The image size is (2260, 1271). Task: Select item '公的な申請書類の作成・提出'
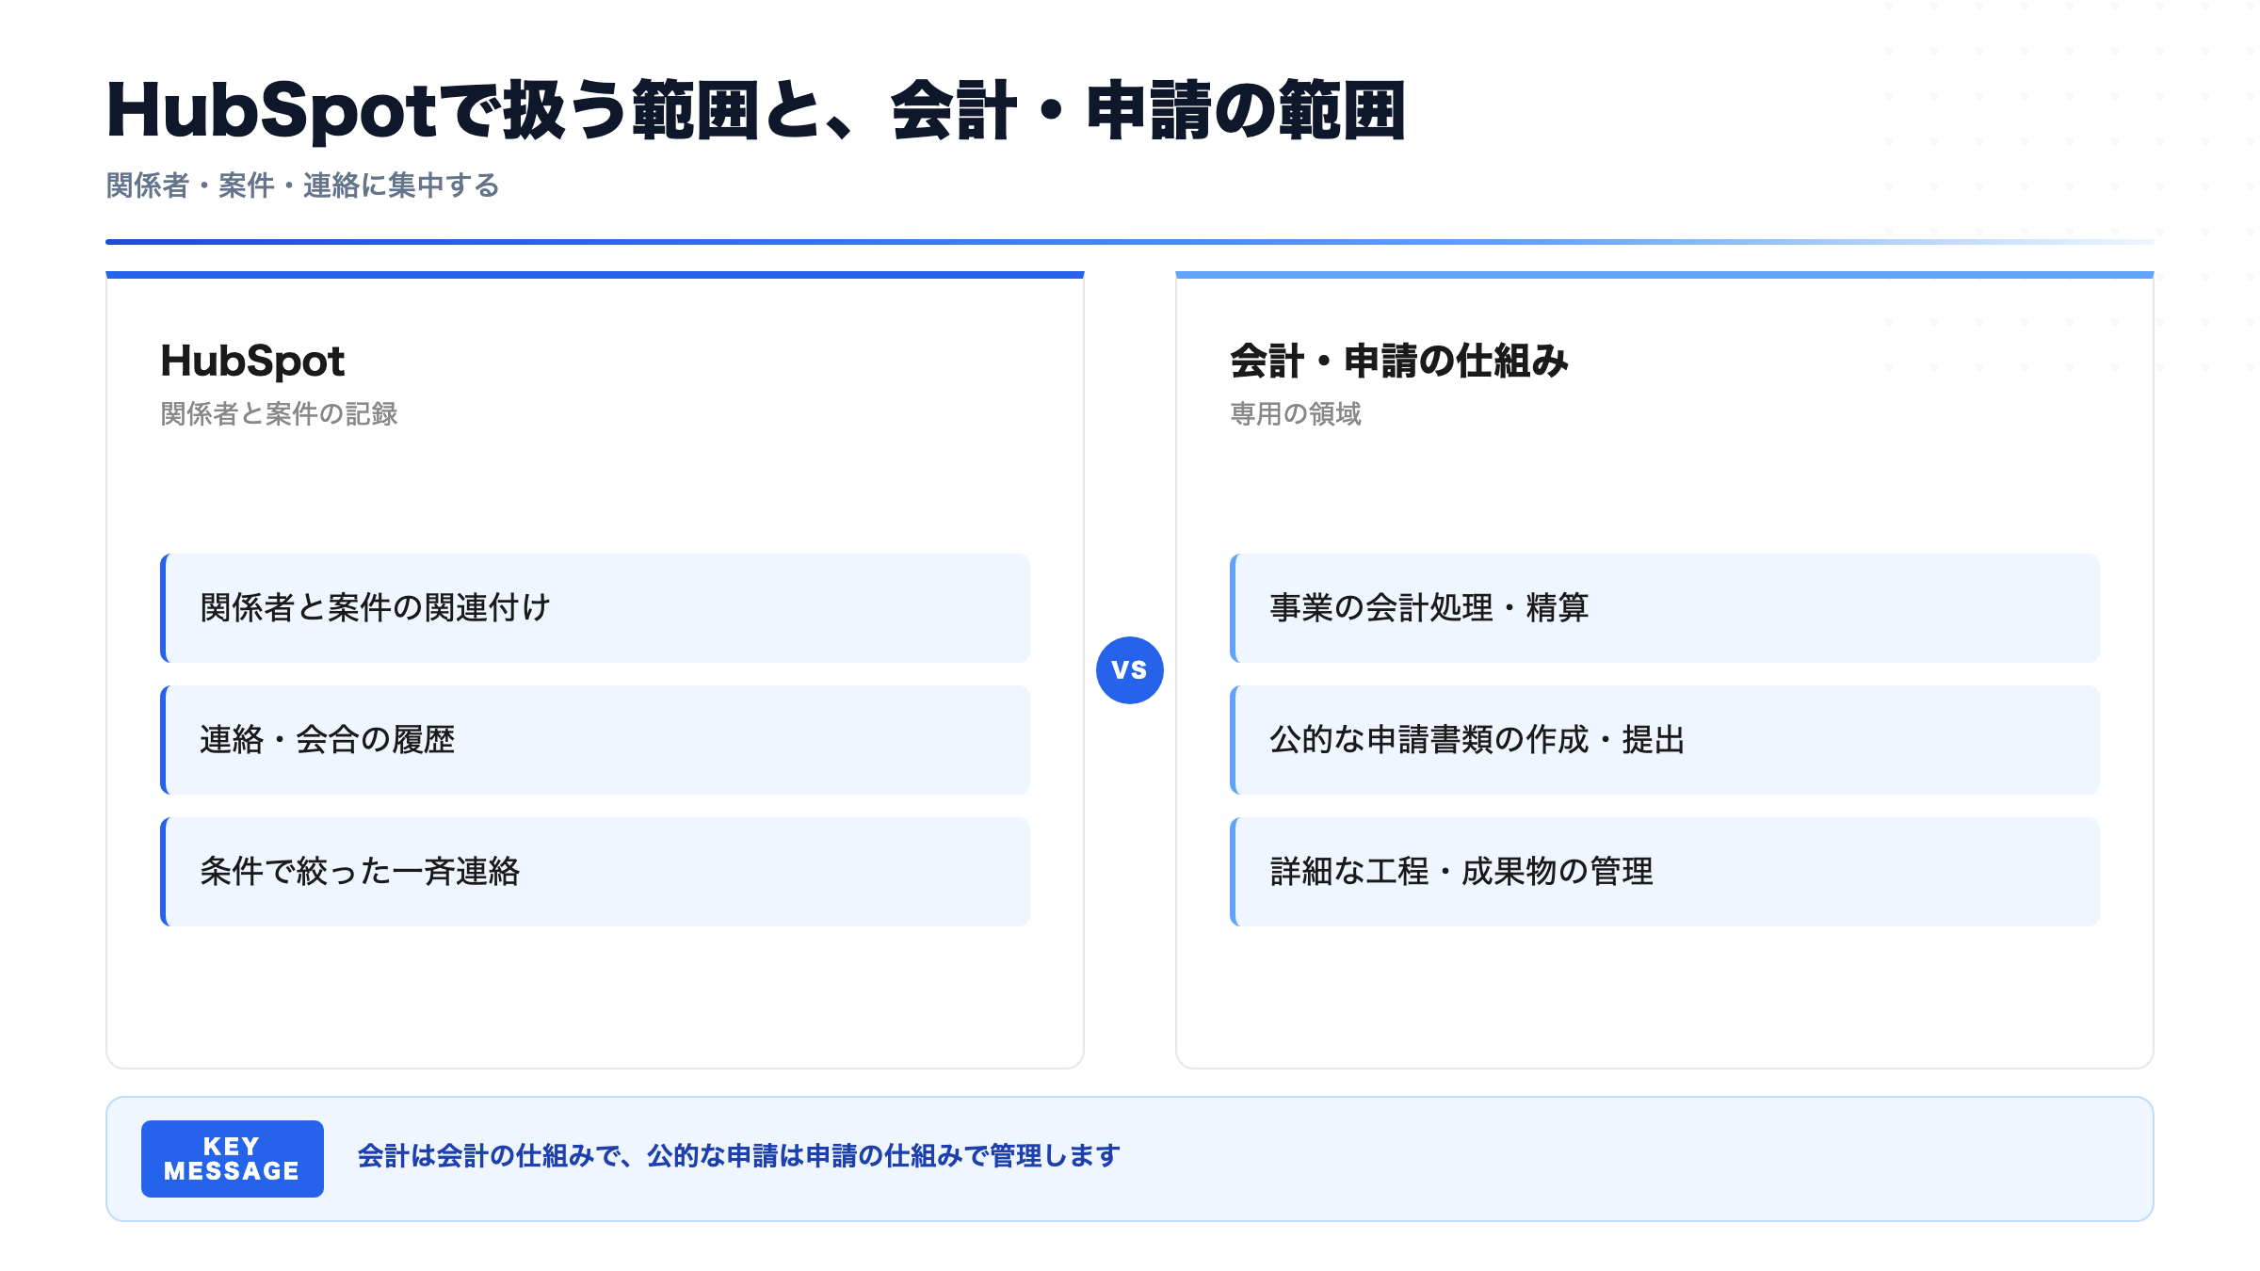click(1665, 740)
